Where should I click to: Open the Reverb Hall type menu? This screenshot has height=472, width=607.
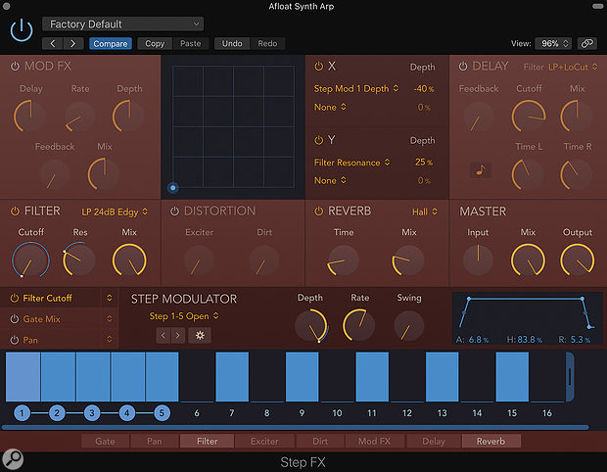point(424,212)
